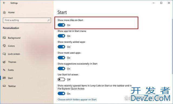173x104 pixels.
Task: Turn off Show app list in Start menu
Action: point(61,36)
